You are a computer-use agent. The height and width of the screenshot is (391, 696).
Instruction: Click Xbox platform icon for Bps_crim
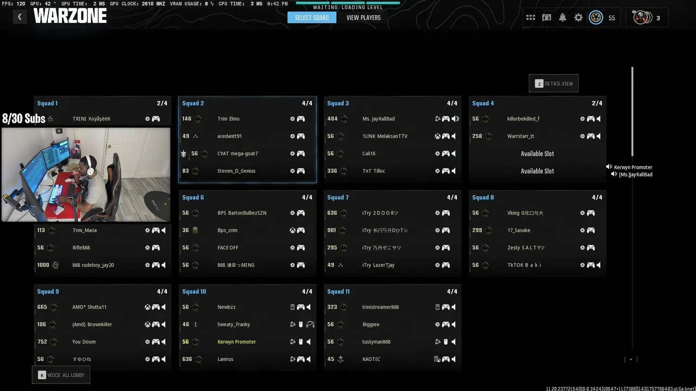[x=293, y=230]
